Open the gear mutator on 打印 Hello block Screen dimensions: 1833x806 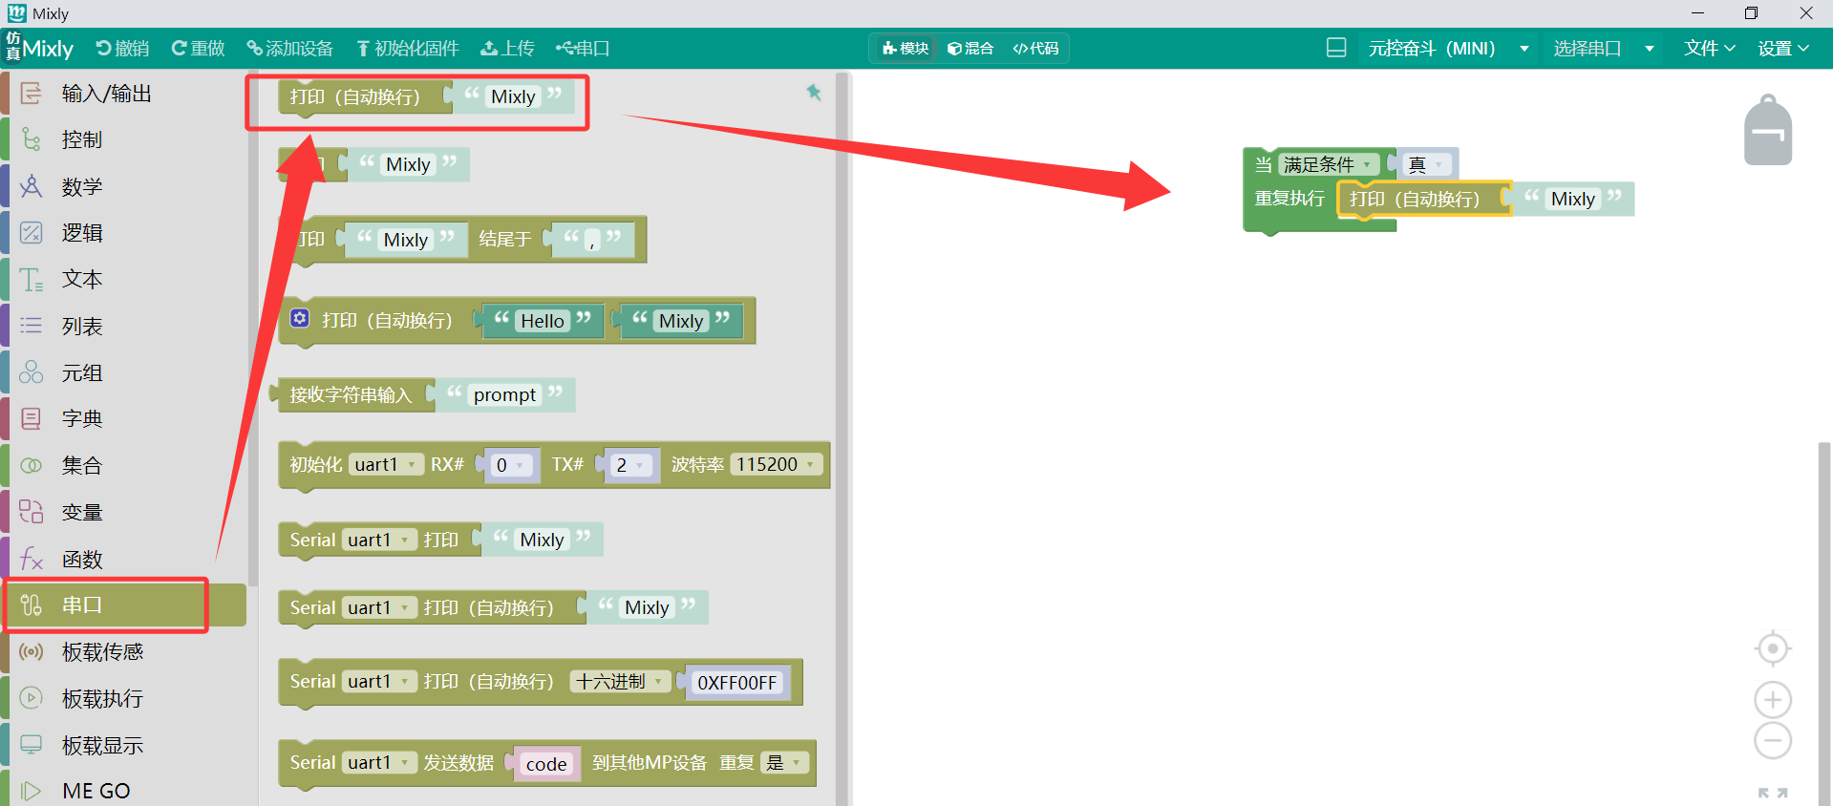300,318
